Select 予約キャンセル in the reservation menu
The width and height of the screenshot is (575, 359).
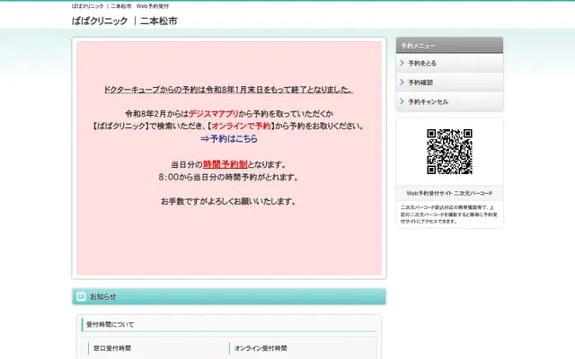(x=428, y=101)
